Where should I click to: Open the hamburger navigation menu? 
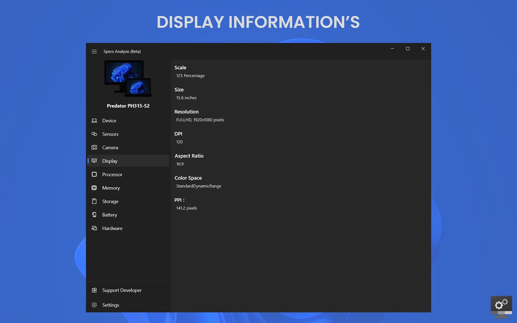point(94,51)
